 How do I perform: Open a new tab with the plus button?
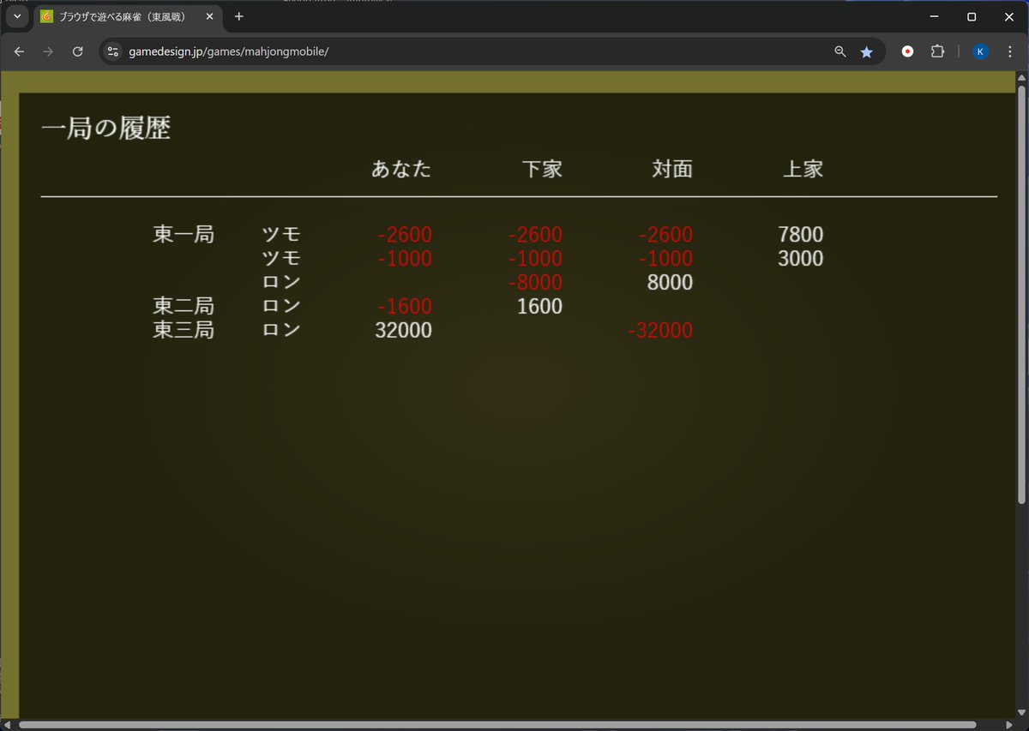[x=238, y=16]
